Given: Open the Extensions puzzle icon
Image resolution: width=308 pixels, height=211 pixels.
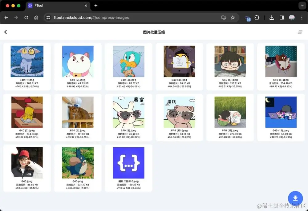Looking at the screenshot, I should pos(257,18).
